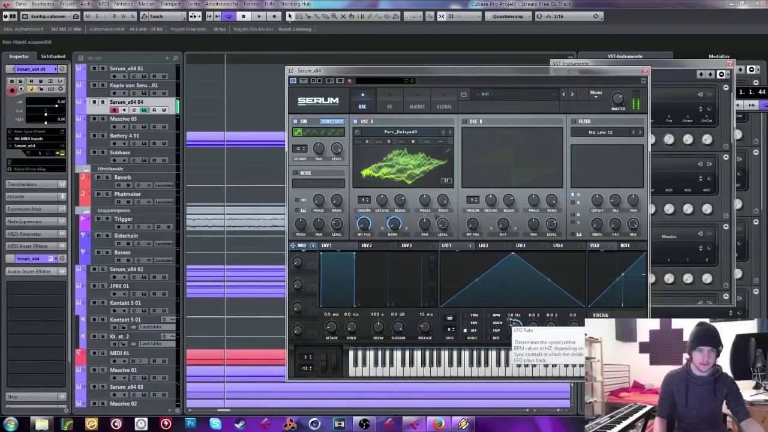
Task: Toggle record enable on Serum_x64 04 track
Action: pyautogui.click(x=114, y=110)
